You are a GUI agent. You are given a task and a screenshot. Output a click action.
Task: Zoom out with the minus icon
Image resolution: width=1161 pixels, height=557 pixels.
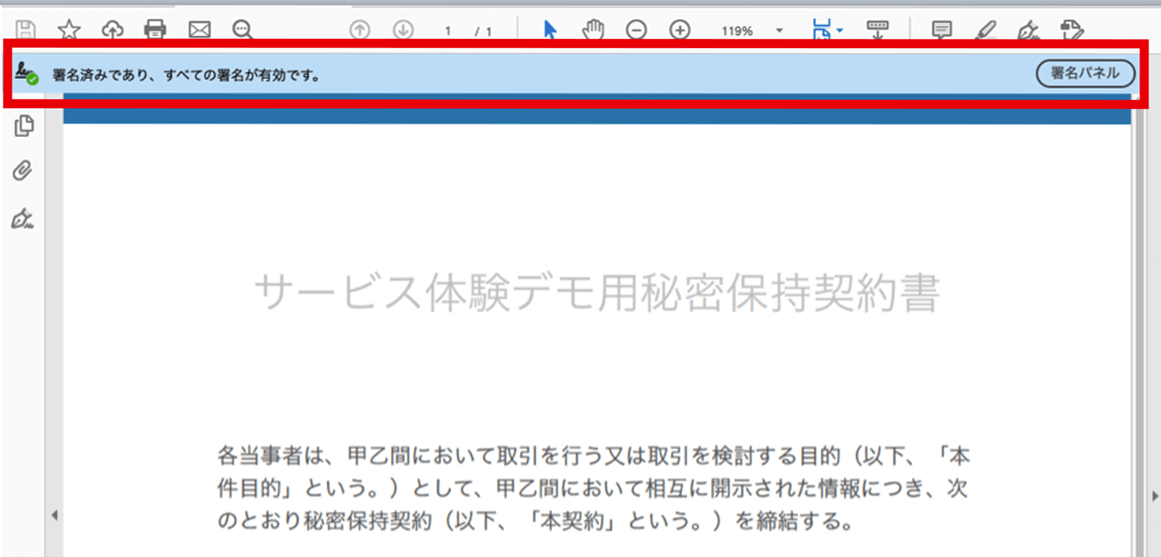[x=636, y=30]
